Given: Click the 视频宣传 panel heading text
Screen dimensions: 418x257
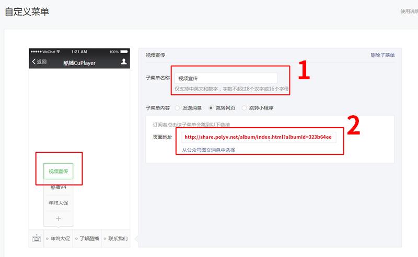Looking at the screenshot, I should pos(155,55).
